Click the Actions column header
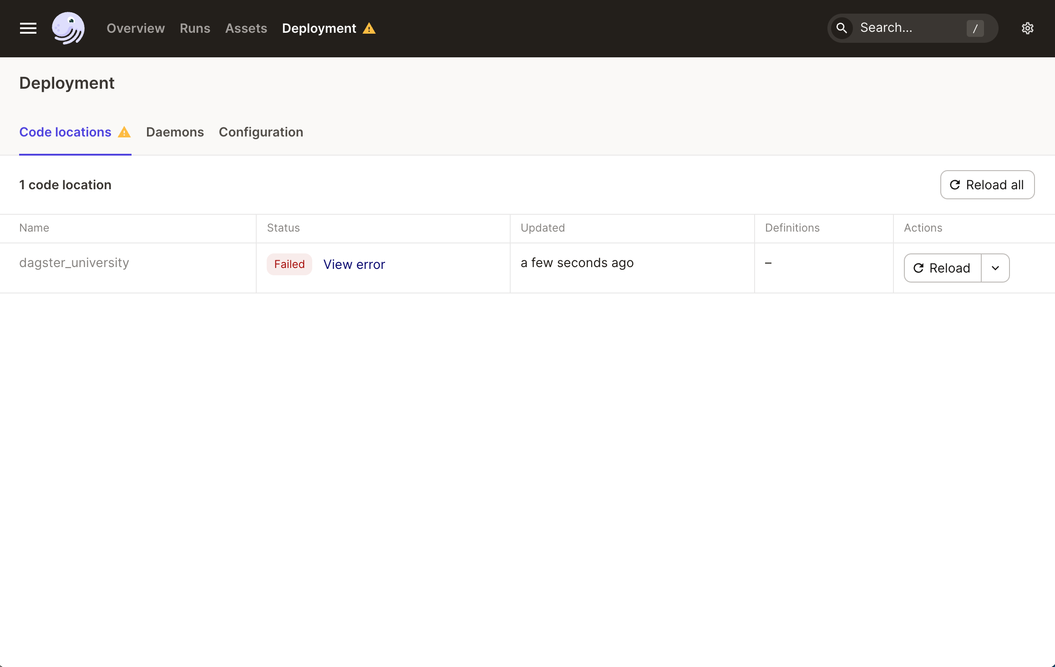This screenshot has height=667, width=1055. (923, 228)
